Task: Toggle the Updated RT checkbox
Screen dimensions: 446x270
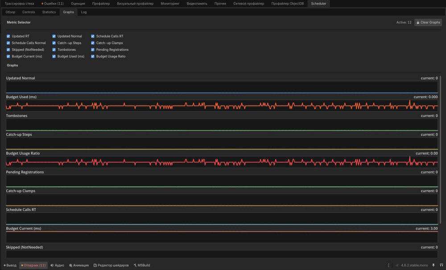Action: [x=8, y=36]
